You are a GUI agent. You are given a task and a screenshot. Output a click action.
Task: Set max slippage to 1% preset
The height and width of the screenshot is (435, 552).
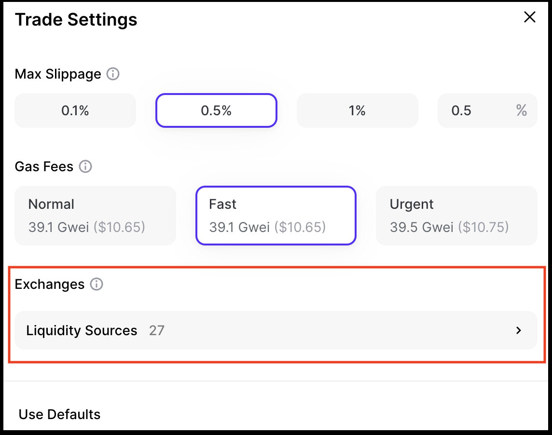tap(357, 110)
